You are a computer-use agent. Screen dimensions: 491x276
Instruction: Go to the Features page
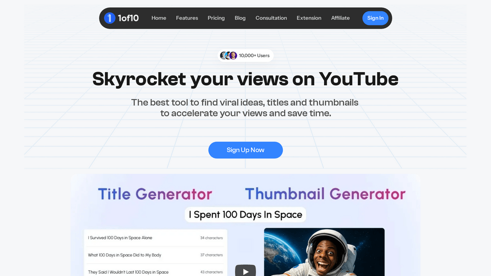pyautogui.click(x=187, y=18)
